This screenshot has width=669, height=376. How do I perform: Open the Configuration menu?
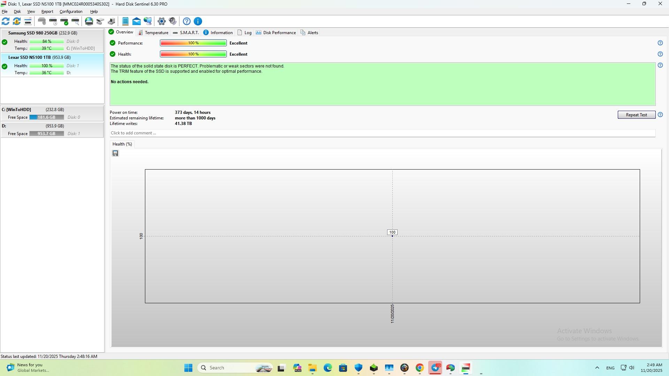pyautogui.click(x=71, y=11)
